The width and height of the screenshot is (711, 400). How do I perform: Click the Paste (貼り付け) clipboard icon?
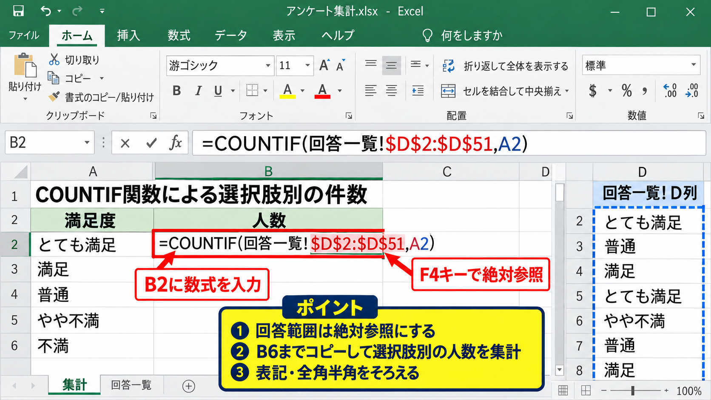coord(25,65)
